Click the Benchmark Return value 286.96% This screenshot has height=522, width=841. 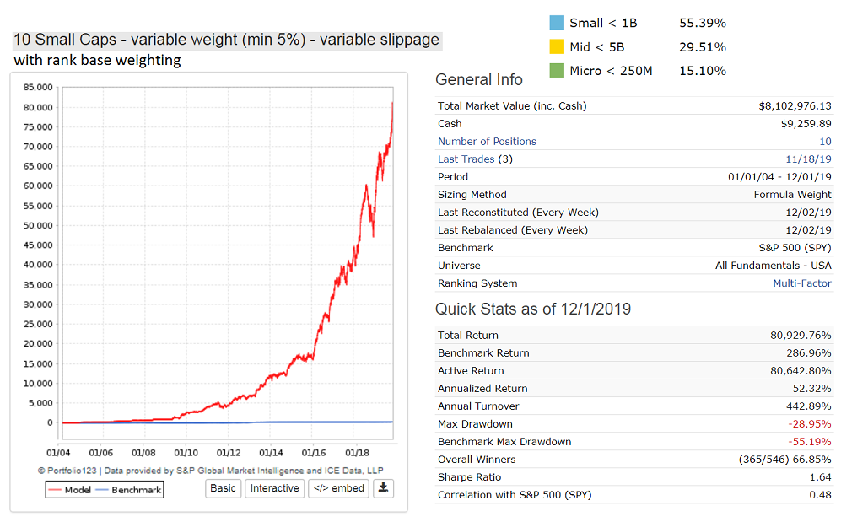pos(809,353)
